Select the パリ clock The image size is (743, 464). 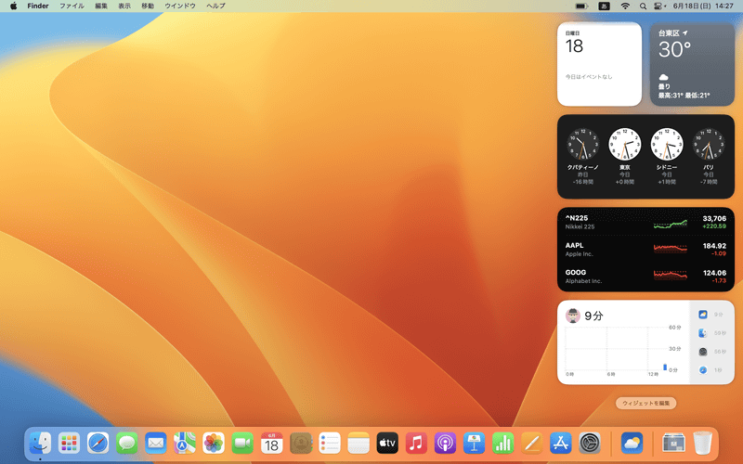pyautogui.click(x=708, y=156)
